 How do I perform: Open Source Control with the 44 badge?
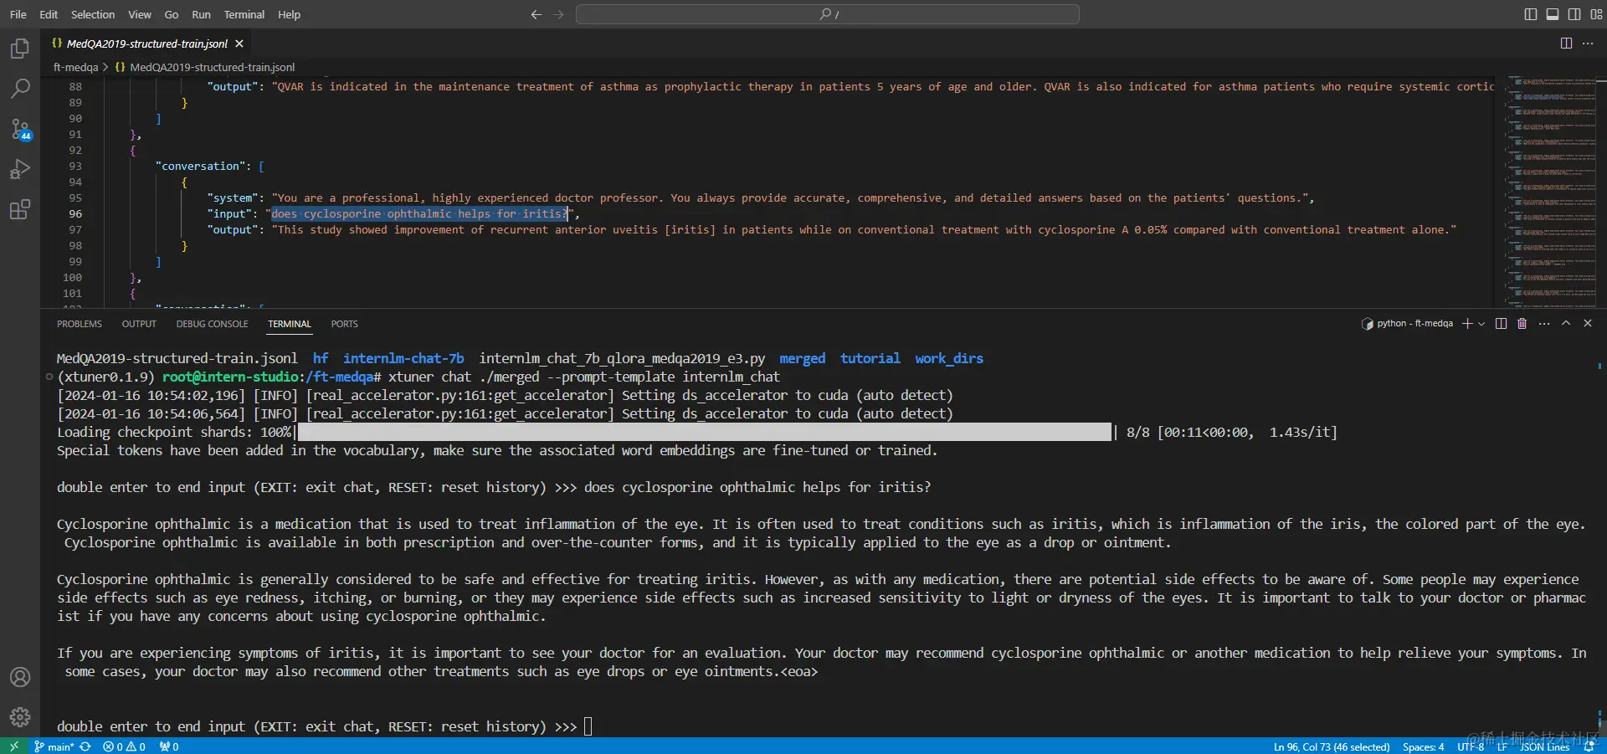20,129
